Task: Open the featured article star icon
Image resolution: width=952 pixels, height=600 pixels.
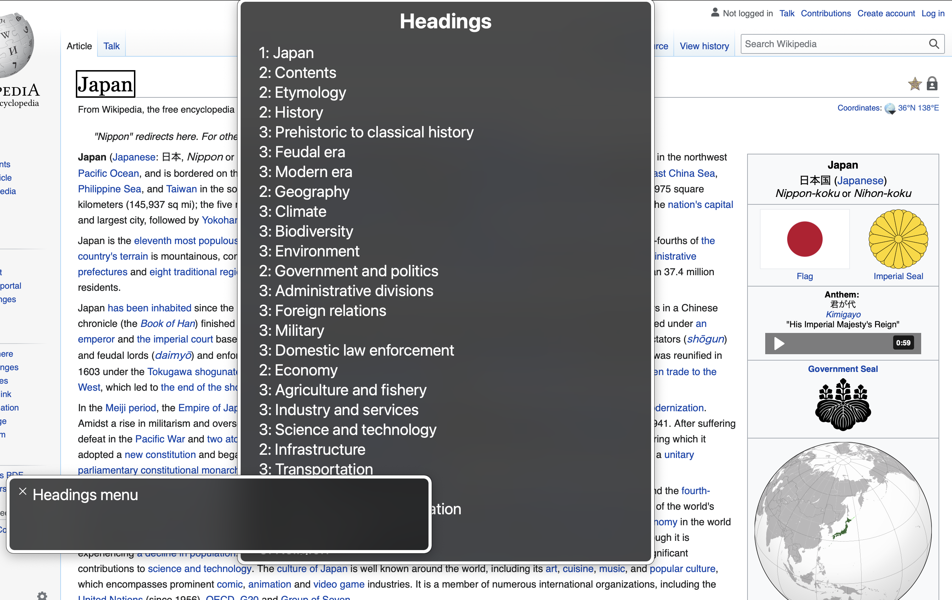Action: (x=914, y=84)
